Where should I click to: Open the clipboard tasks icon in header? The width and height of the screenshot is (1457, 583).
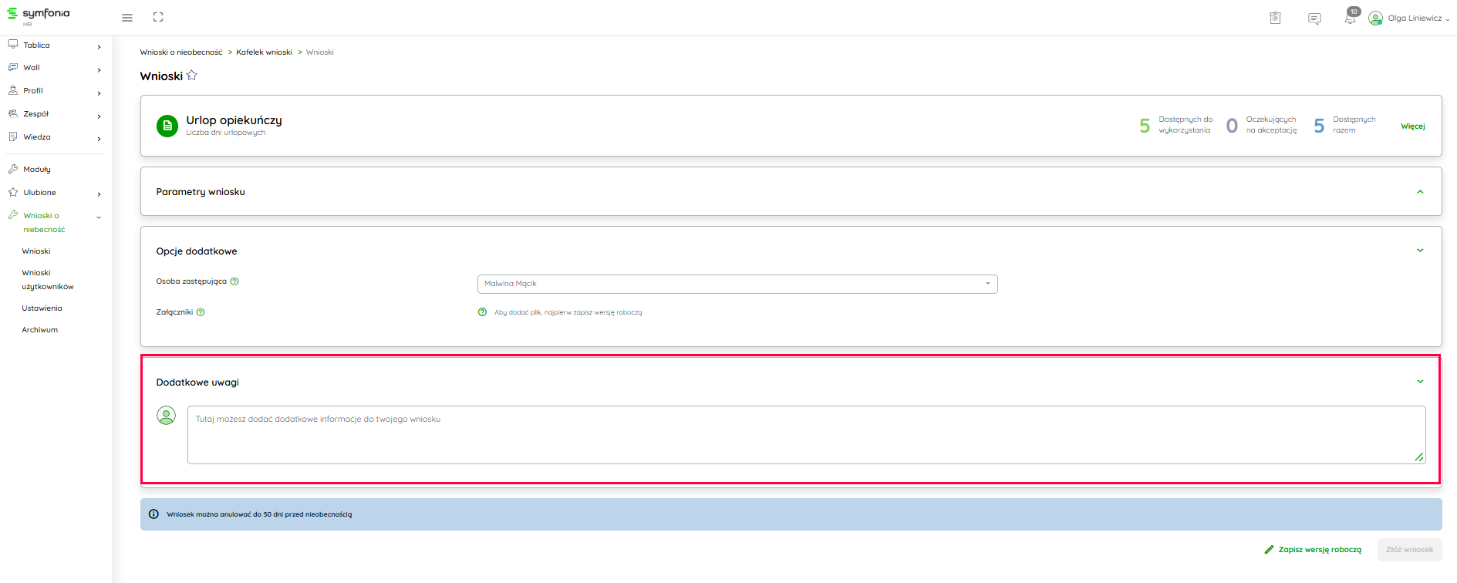pyautogui.click(x=1275, y=19)
